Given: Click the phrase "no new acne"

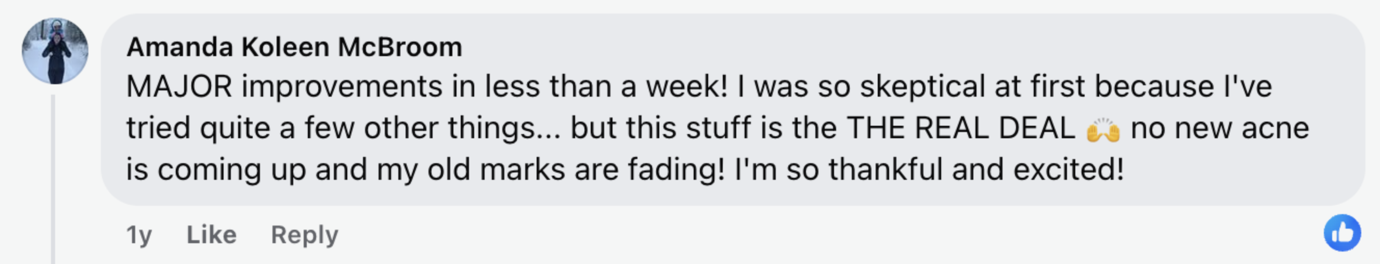Looking at the screenshot, I should (x=1219, y=128).
